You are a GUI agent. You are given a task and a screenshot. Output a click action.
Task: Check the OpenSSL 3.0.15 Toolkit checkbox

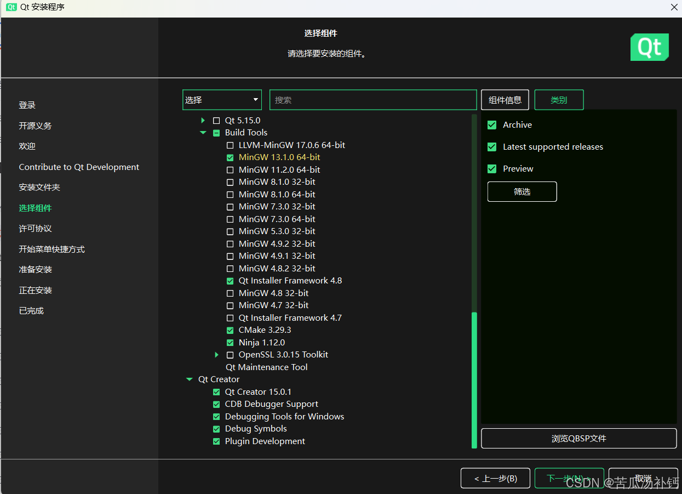(230, 355)
